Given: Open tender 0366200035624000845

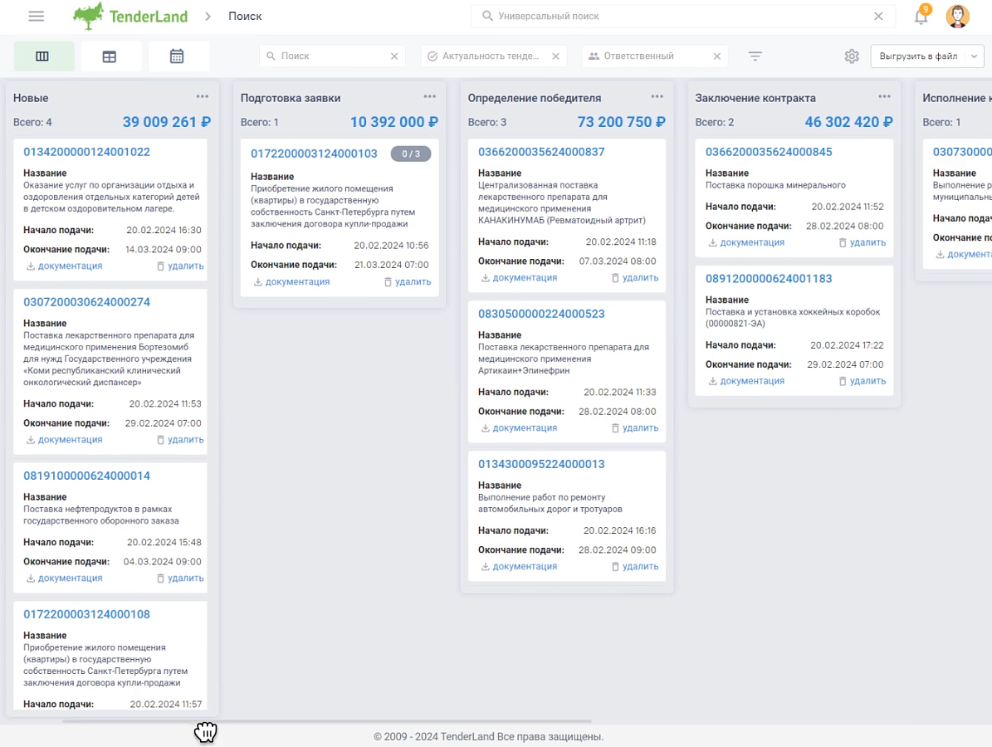Looking at the screenshot, I should (769, 152).
